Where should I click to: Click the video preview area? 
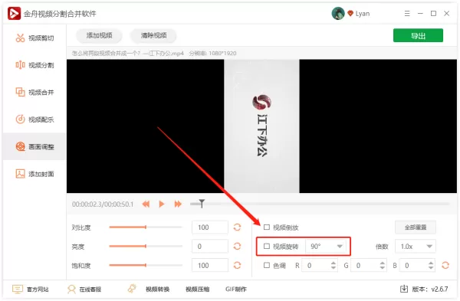click(x=261, y=126)
